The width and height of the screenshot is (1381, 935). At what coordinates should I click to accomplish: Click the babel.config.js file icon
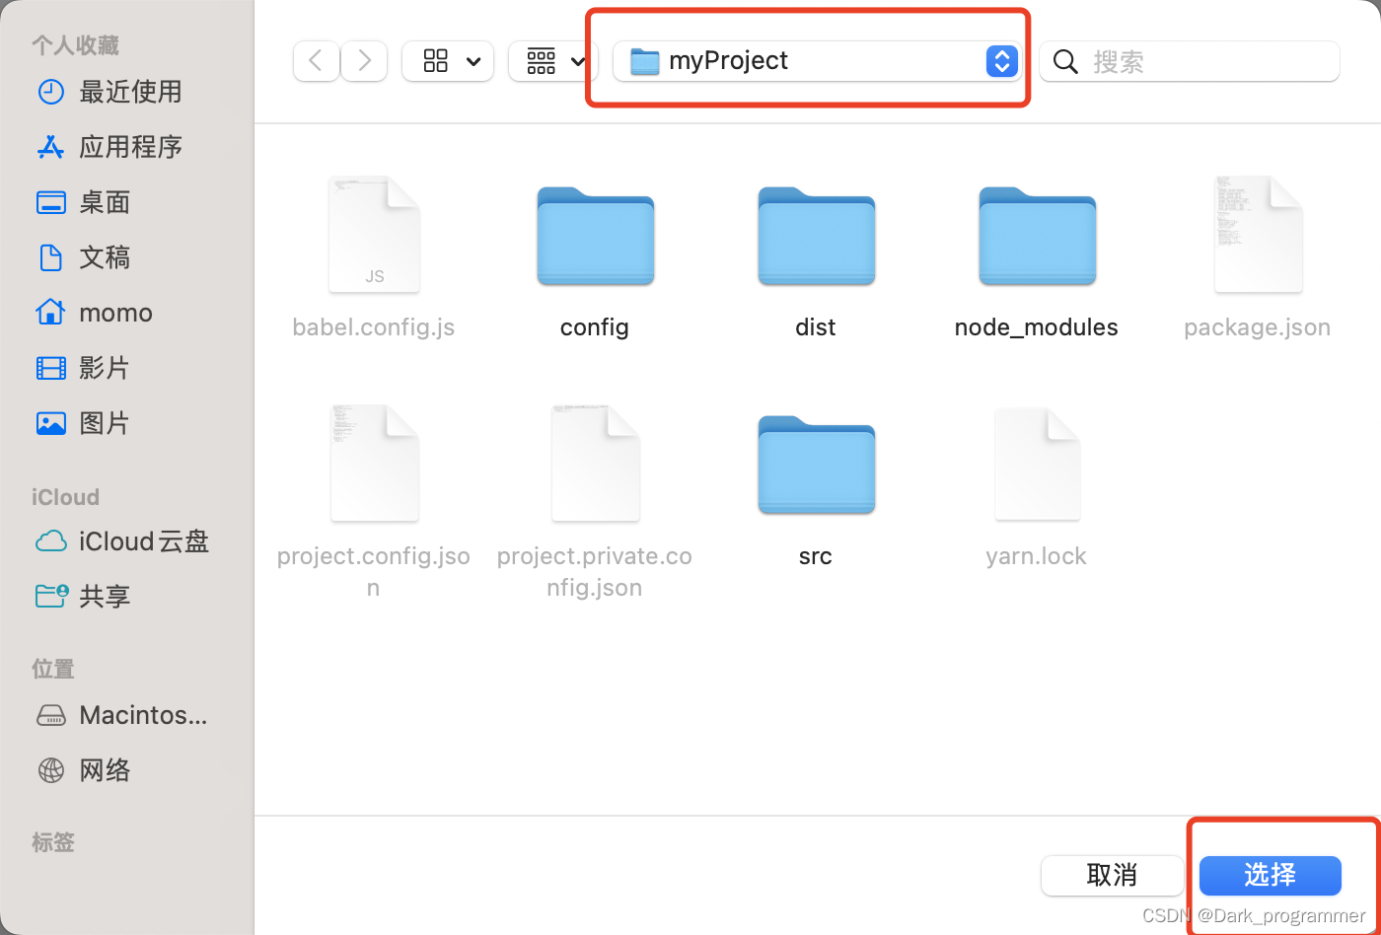374,235
